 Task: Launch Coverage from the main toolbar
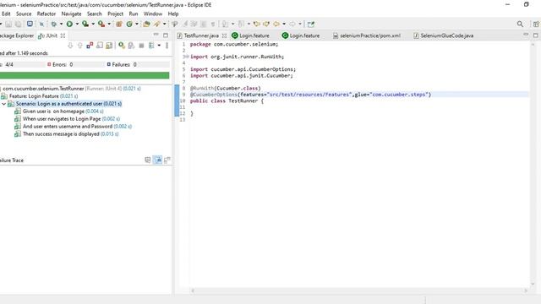(x=85, y=24)
